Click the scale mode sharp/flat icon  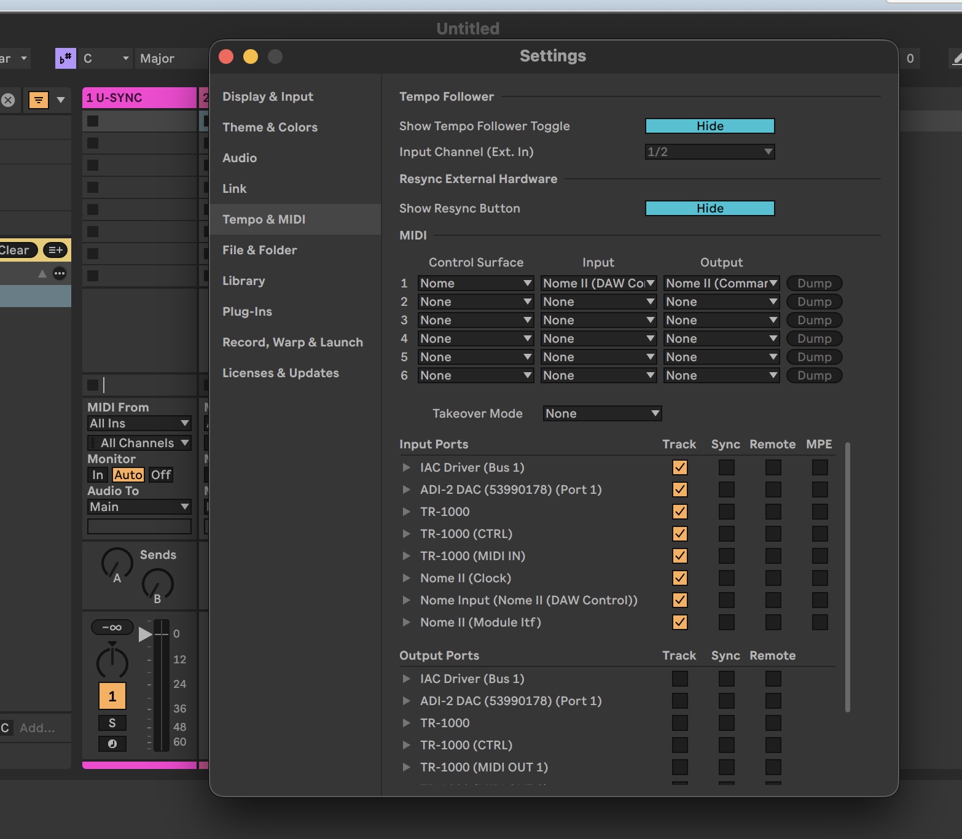65,58
